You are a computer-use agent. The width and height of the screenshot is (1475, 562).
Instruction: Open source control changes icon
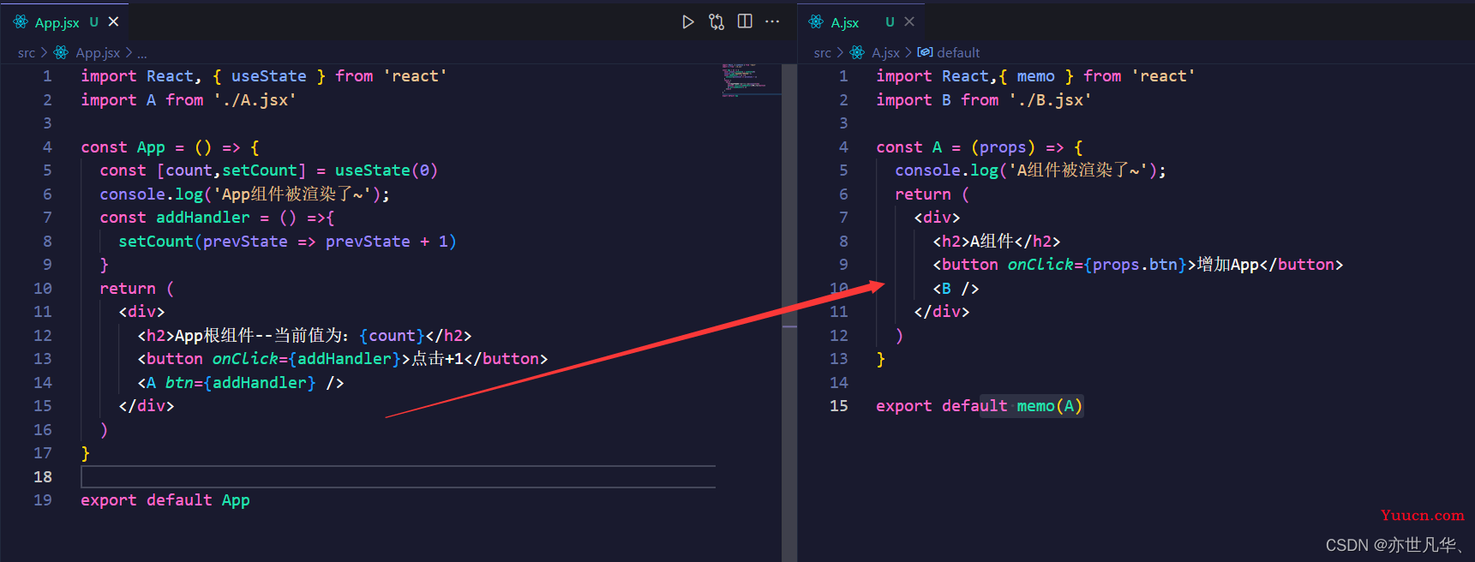(717, 22)
